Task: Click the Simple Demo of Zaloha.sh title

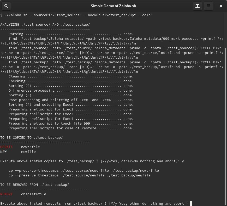Action: tap(113, 6)
